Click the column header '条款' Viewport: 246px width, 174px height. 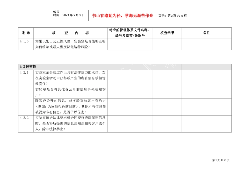click(26, 33)
